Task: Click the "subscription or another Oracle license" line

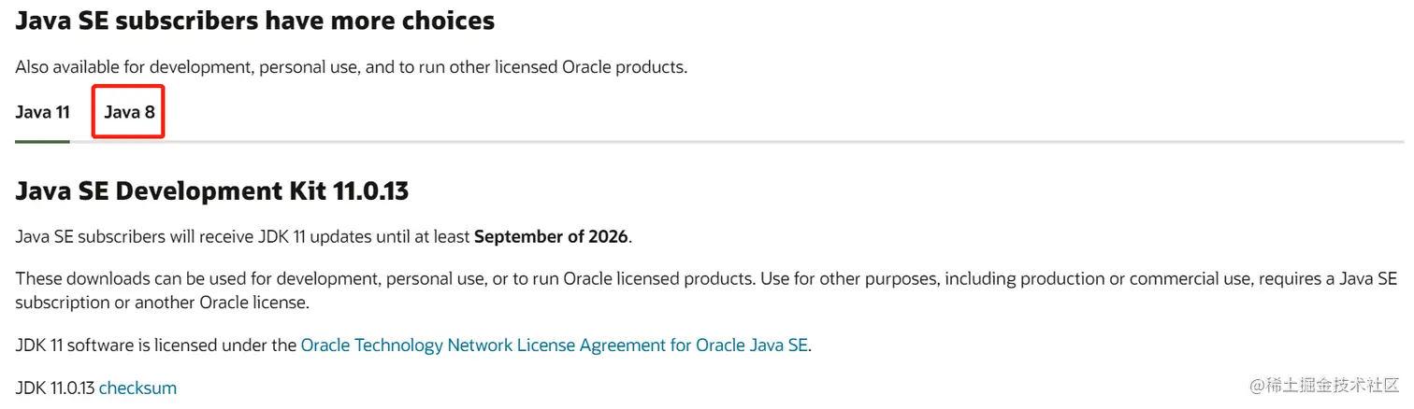Action: click(162, 303)
